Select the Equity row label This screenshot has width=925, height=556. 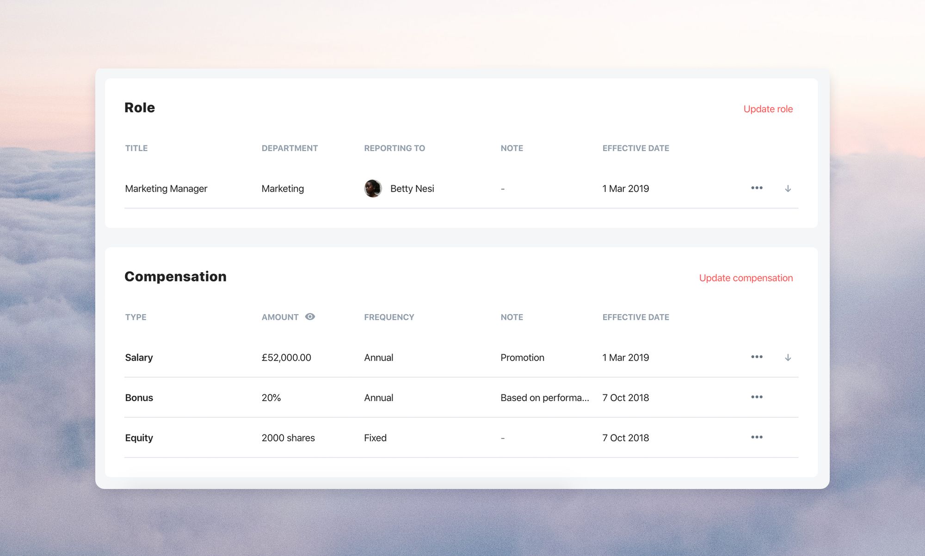[139, 438]
